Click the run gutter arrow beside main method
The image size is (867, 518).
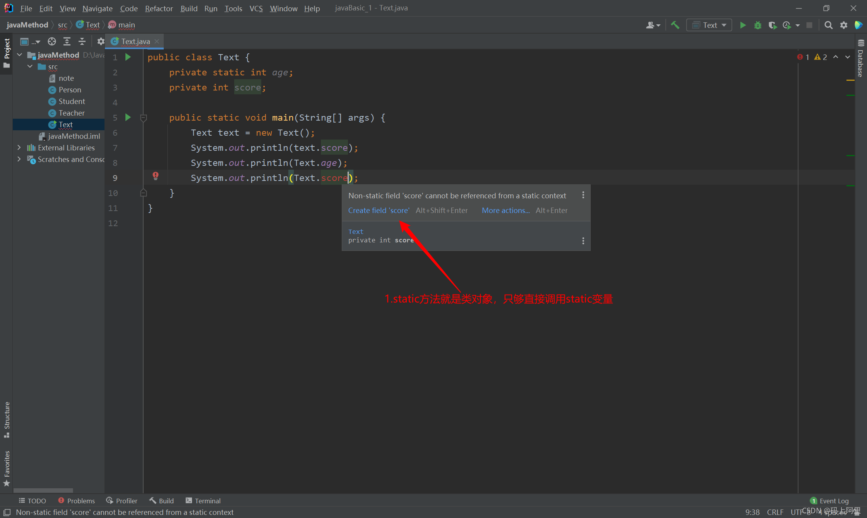128,117
